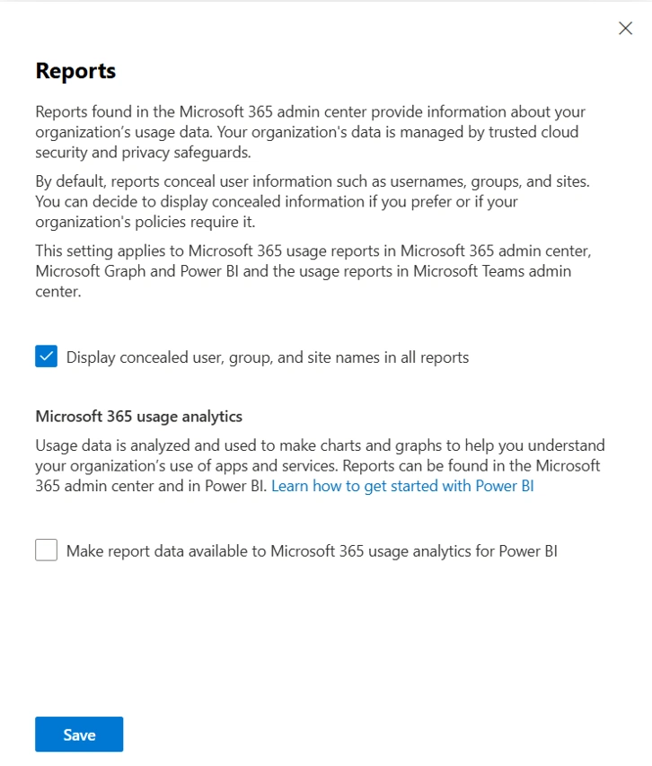
Task: Toggle via label 'Make report data available to Microsoft 365'
Action: click(313, 551)
